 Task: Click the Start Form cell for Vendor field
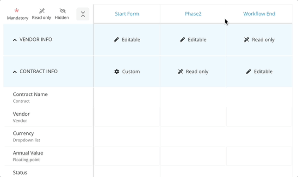coord(127,117)
